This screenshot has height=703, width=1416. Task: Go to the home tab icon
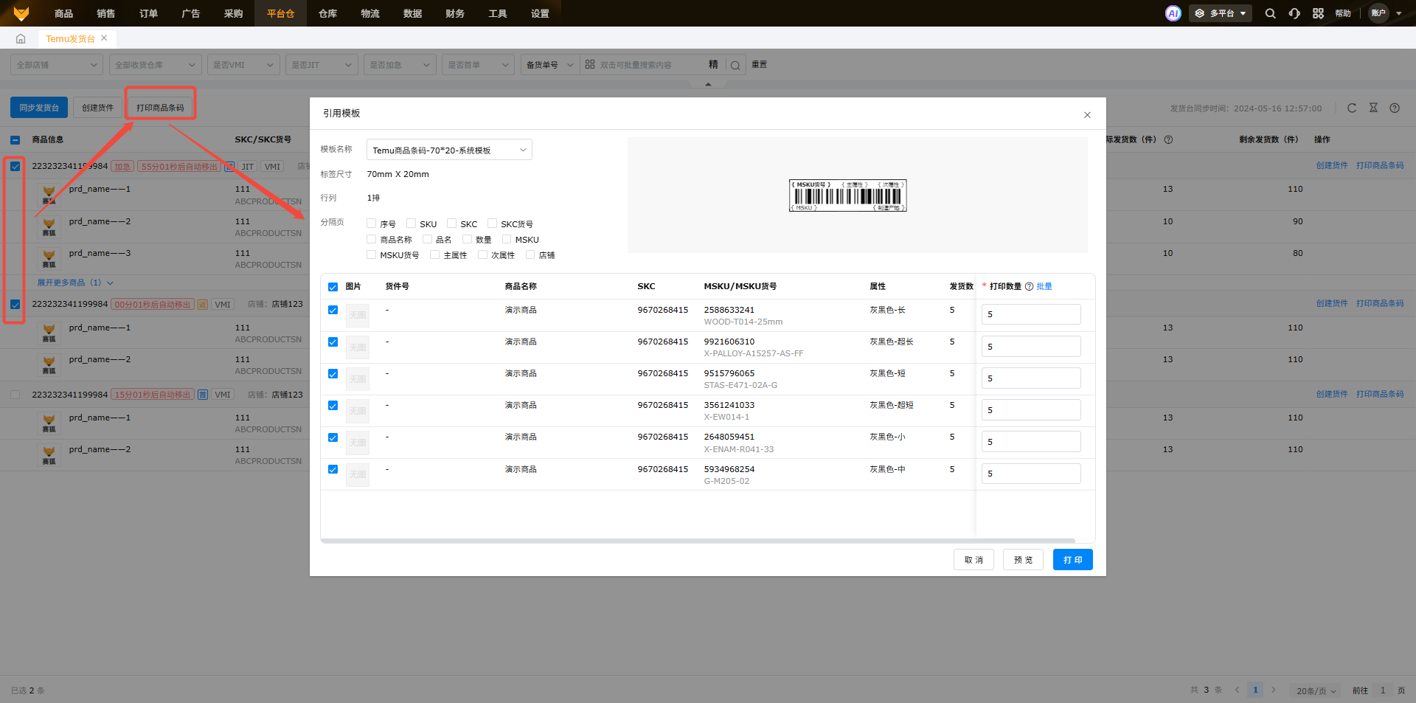[x=21, y=38]
